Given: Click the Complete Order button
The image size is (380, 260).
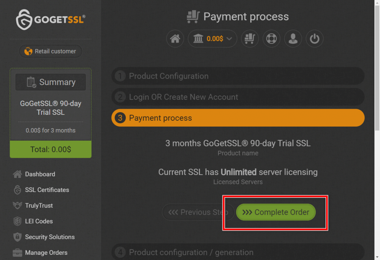Looking at the screenshot, I should 276,212.
